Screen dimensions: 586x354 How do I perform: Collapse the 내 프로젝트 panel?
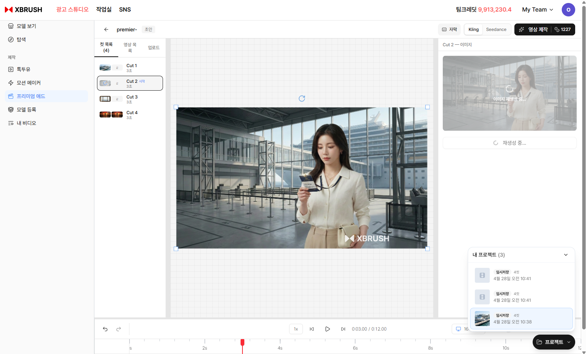565,255
